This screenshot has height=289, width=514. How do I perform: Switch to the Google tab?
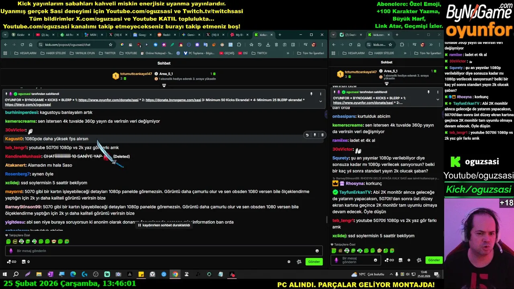click(x=141, y=35)
